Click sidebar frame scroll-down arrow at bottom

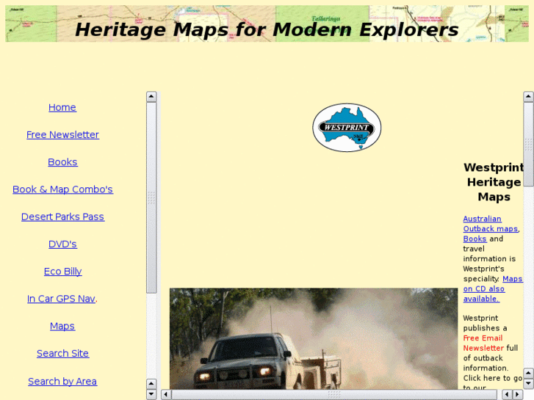point(151,395)
